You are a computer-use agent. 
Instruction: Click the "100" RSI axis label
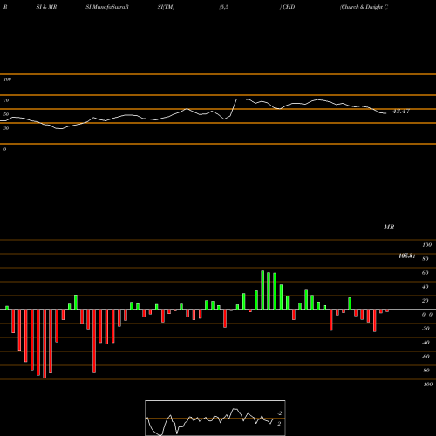[7, 79]
